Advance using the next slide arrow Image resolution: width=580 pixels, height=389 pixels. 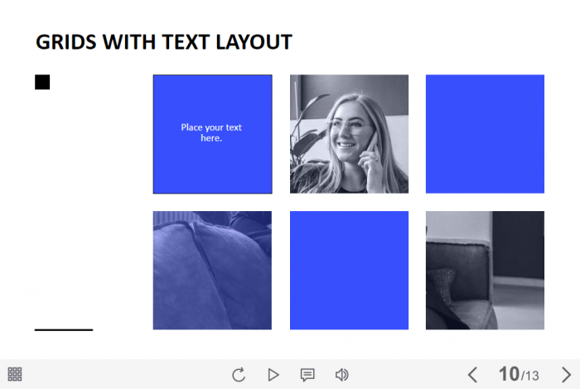tap(566, 375)
